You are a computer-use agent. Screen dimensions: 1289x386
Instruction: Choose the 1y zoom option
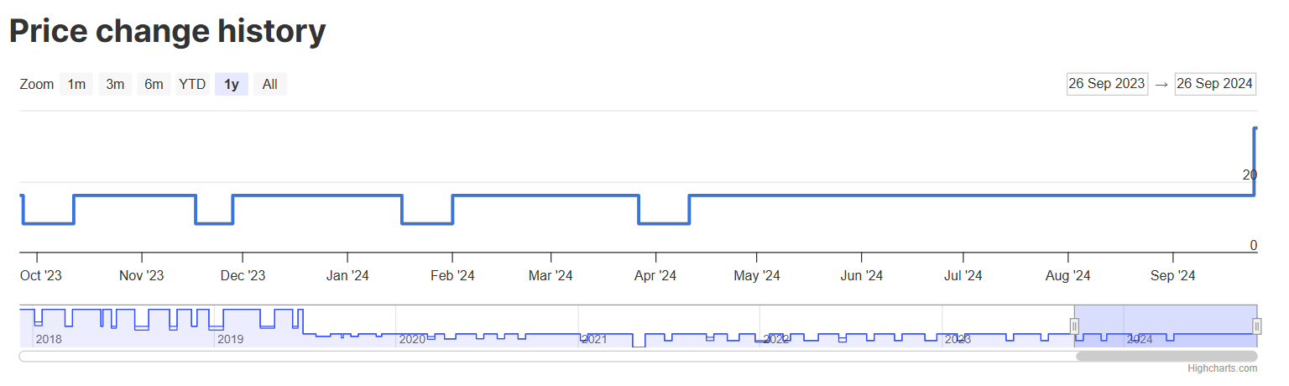coord(232,84)
